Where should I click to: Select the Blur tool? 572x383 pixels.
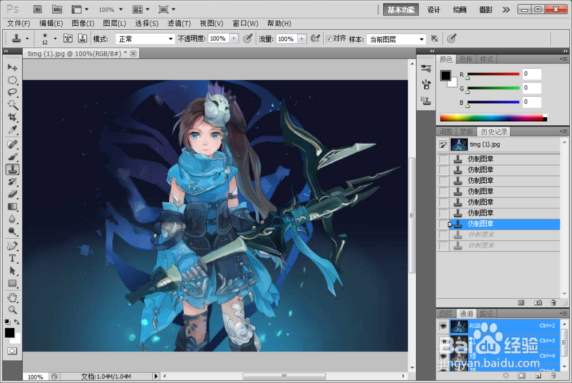point(13,219)
